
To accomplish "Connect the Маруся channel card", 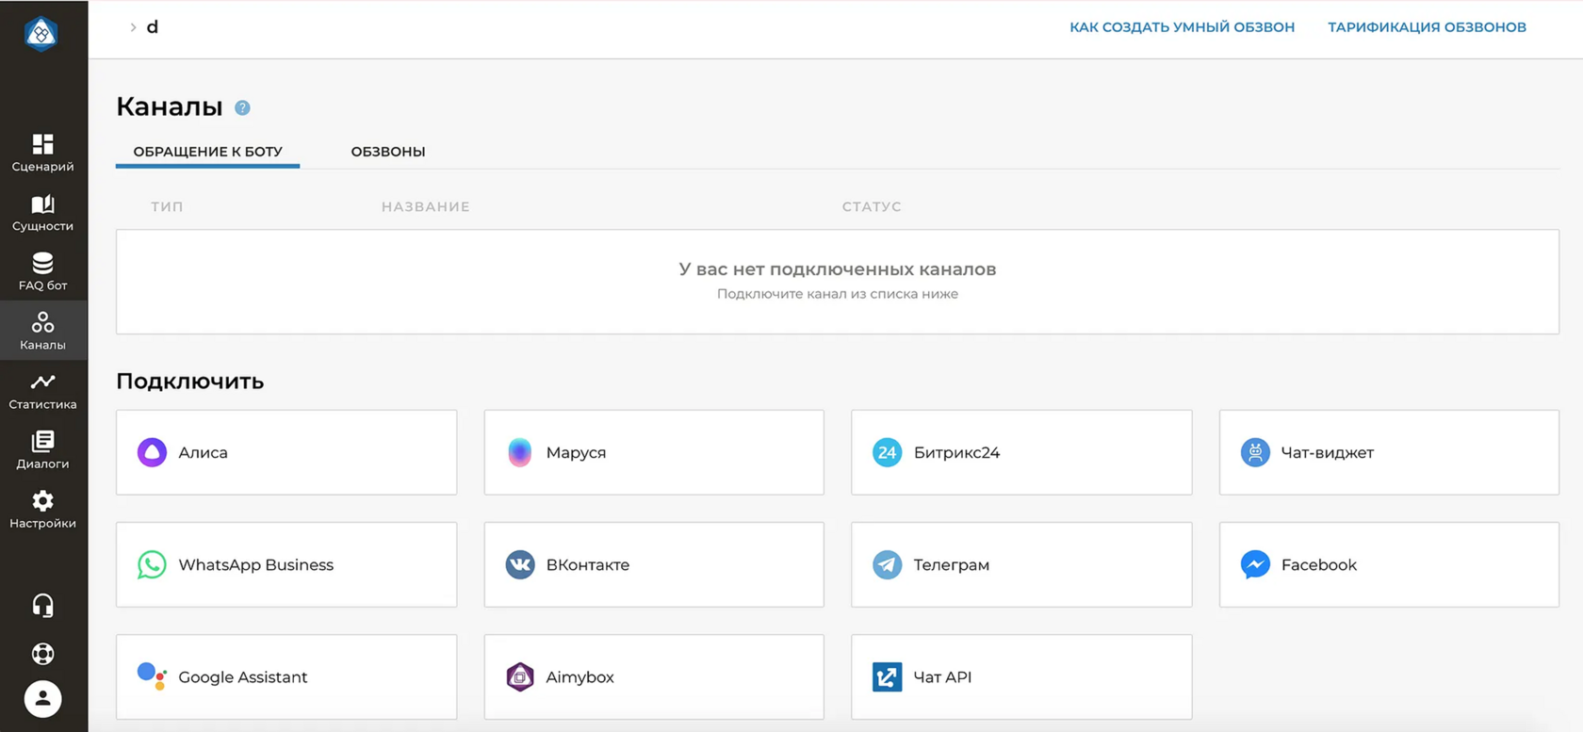I will pyautogui.click(x=654, y=452).
